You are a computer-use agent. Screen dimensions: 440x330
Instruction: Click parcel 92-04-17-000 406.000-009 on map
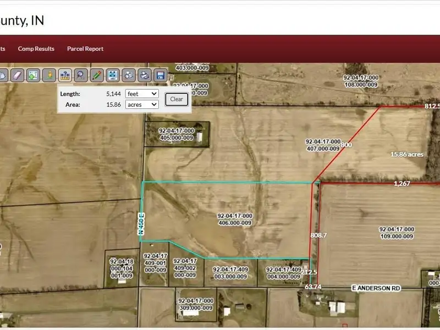[234, 219]
